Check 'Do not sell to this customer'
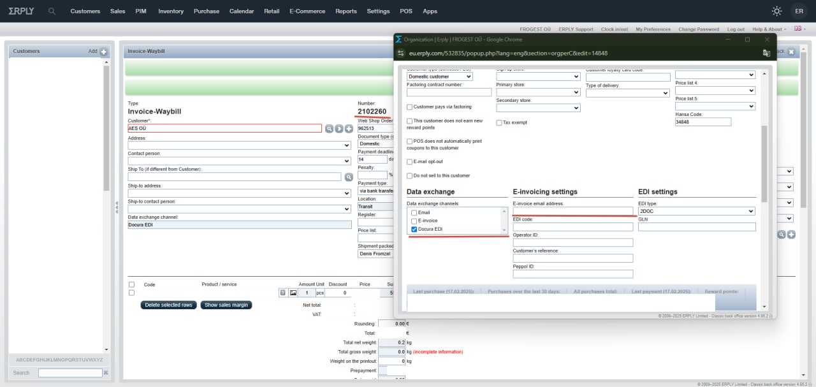This screenshot has width=816, height=387. pyautogui.click(x=410, y=175)
